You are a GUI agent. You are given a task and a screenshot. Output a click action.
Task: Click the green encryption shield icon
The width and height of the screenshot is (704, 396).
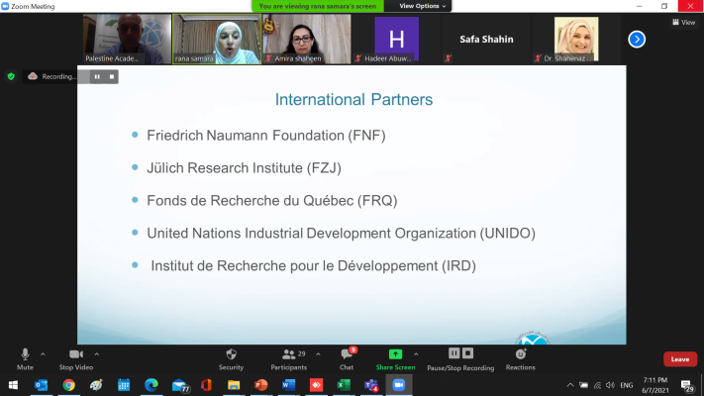(11, 76)
